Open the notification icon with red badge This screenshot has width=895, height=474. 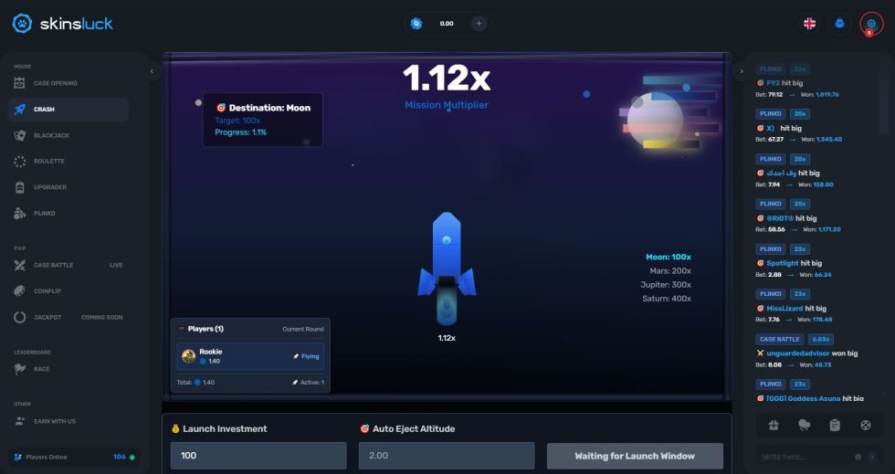click(x=871, y=24)
